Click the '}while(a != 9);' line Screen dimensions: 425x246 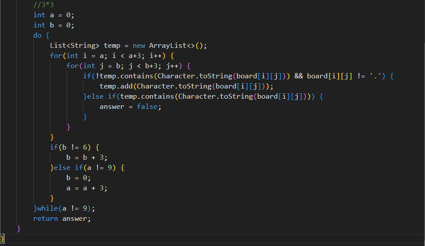(64, 208)
